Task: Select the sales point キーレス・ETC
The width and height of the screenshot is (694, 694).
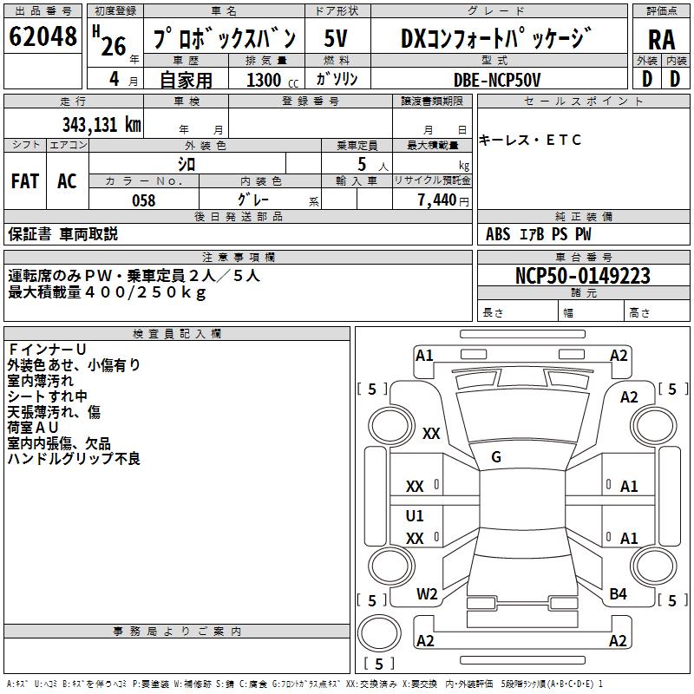Action: pos(530,140)
